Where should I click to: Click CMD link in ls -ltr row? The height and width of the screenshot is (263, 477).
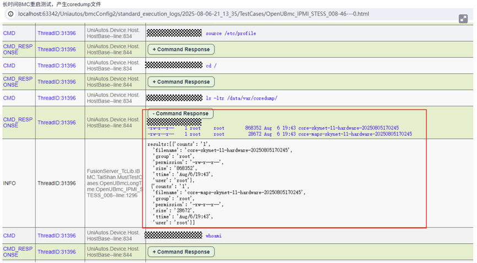(9, 98)
